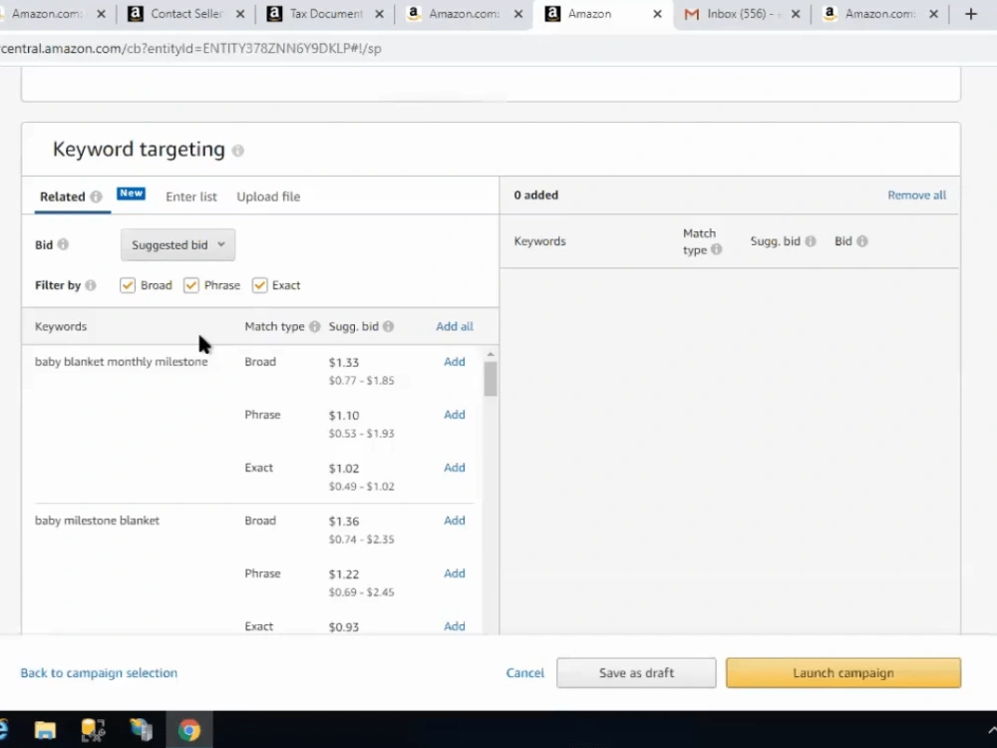The width and height of the screenshot is (997, 748).
Task: Close the Tax Document tab
Action: (x=379, y=14)
